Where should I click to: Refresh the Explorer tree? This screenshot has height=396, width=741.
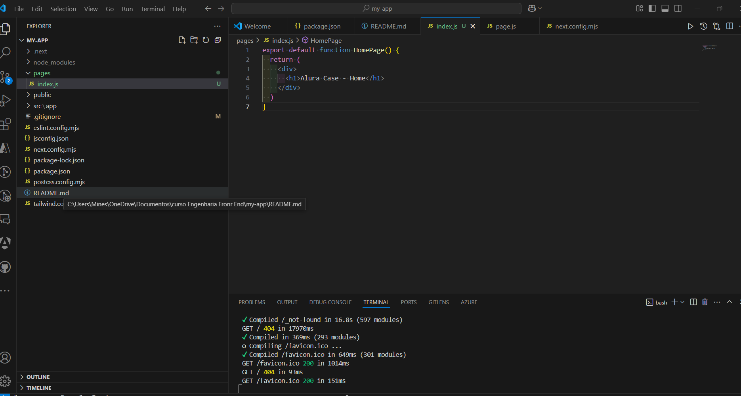click(x=206, y=40)
